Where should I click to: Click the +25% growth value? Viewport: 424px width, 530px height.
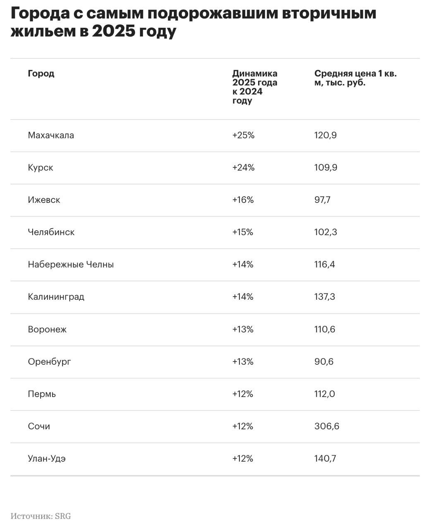tap(243, 135)
